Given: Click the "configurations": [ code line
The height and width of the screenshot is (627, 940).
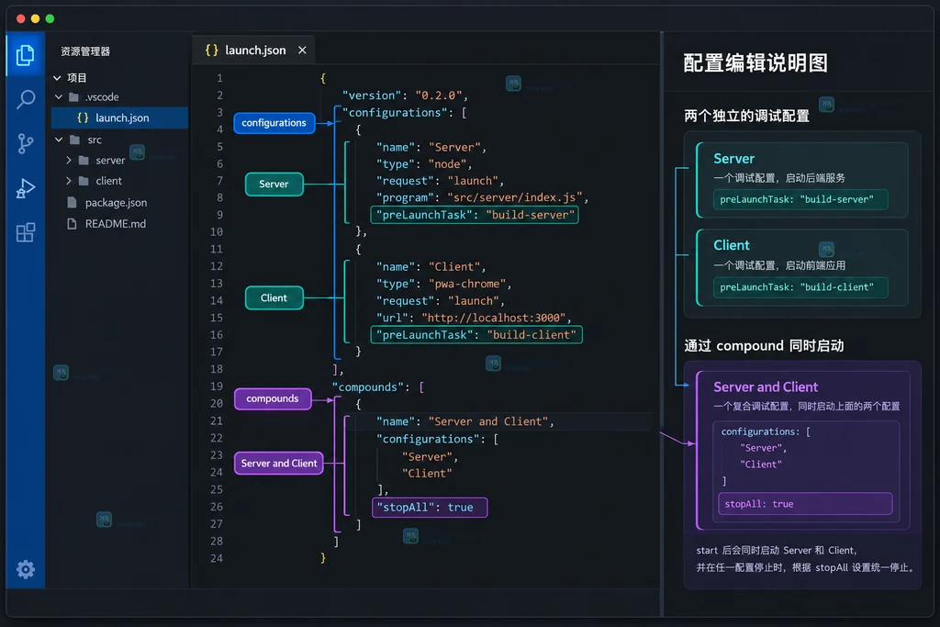Looking at the screenshot, I should (404, 113).
